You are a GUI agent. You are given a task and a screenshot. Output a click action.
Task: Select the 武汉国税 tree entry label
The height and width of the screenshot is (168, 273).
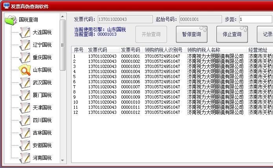pos(42,82)
